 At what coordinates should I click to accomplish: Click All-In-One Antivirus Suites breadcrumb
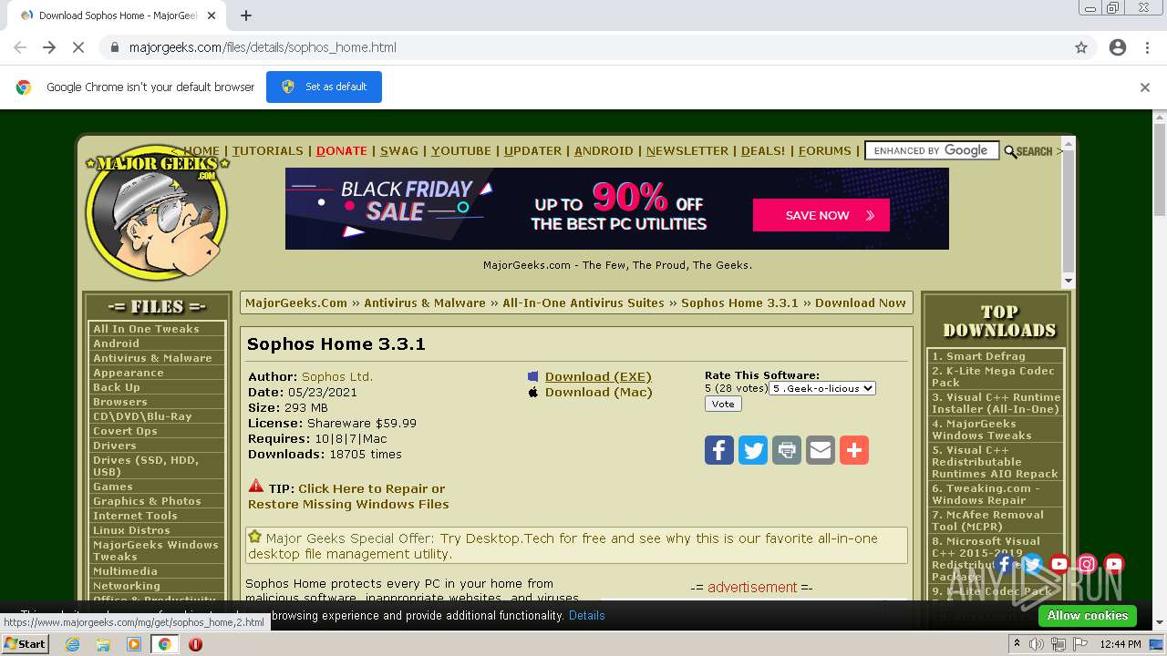583,302
